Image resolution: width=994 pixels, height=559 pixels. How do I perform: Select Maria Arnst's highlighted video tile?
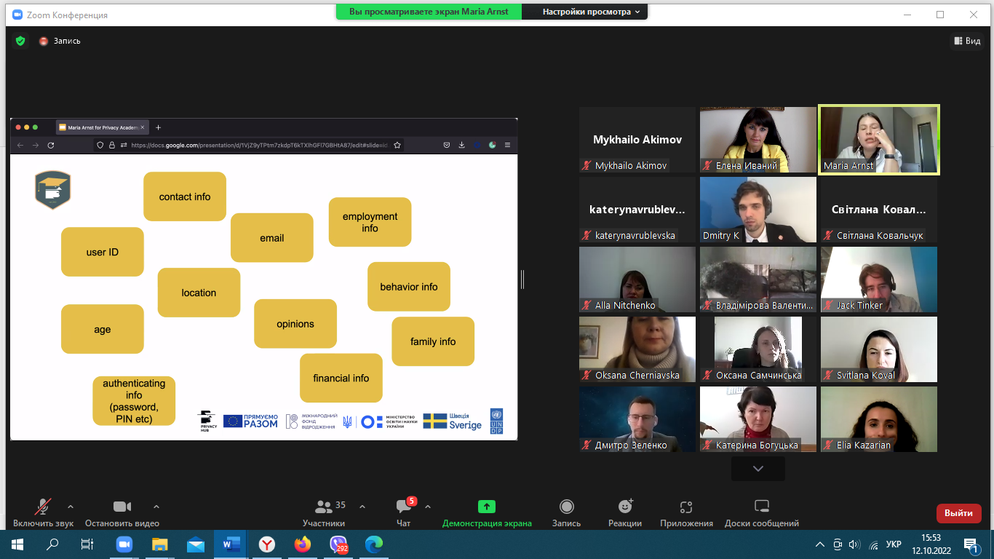point(878,140)
